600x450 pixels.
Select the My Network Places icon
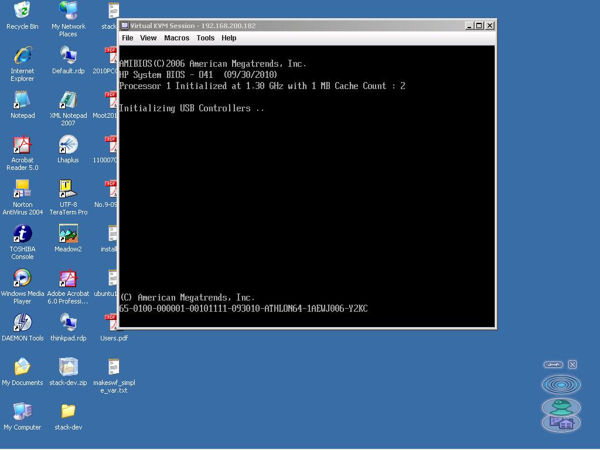(x=69, y=11)
